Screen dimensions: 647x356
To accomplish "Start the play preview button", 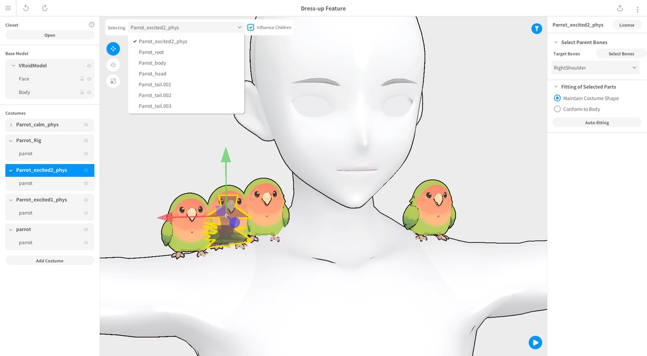I will pos(535,342).
